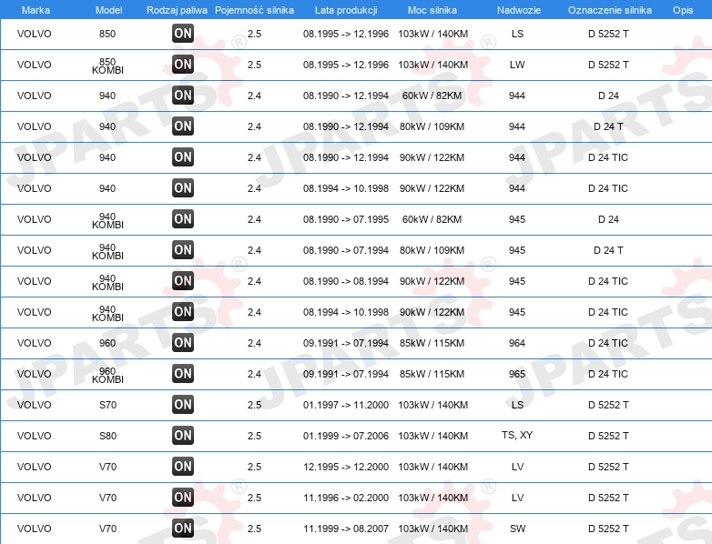The image size is (712, 544).
Task: Click the Moc silnika column header
Action: (432, 10)
